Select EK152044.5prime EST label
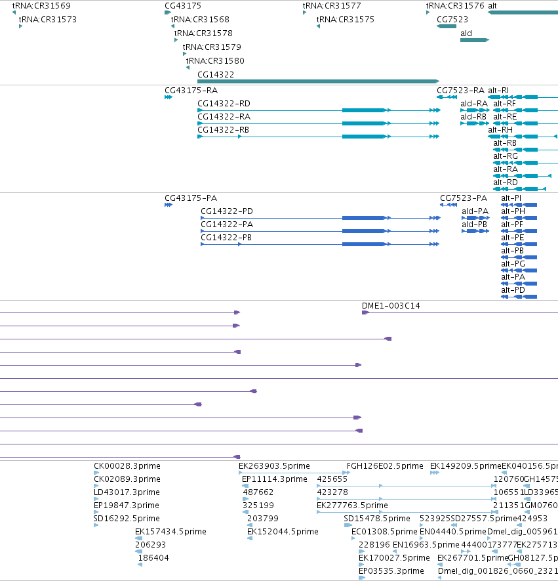 [283, 532]
